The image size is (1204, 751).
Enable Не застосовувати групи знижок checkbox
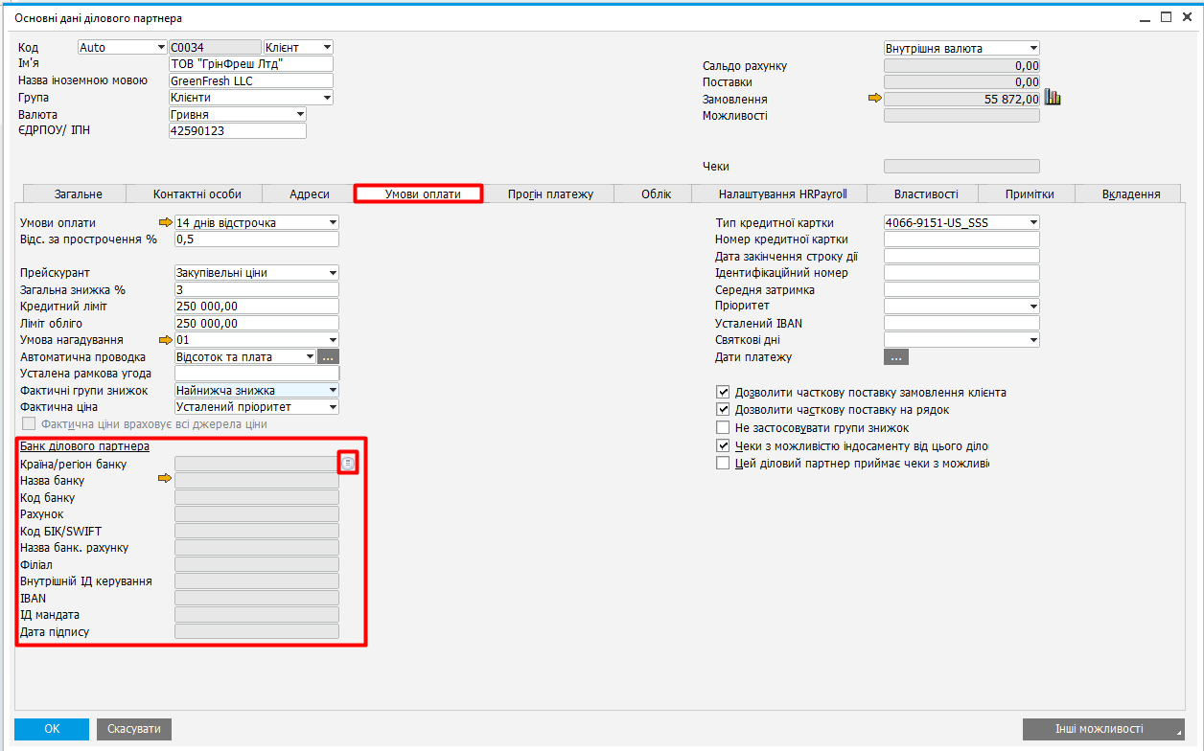[724, 428]
